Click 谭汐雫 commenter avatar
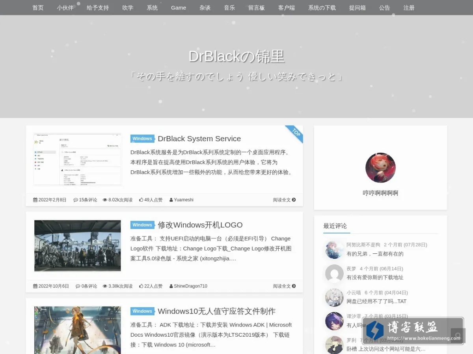 [x=334, y=321]
